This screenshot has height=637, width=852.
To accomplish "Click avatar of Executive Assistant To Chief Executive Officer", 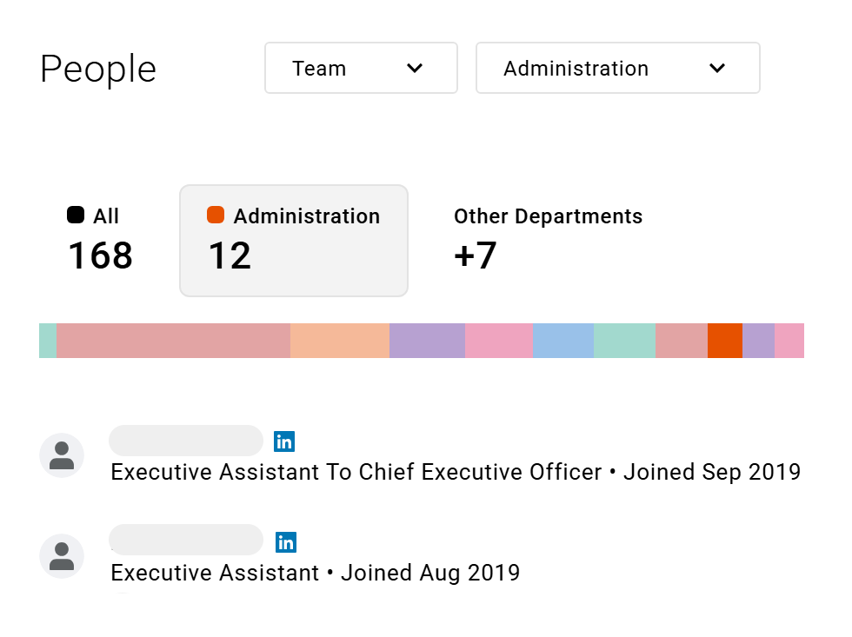I will [x=62, y=455].
